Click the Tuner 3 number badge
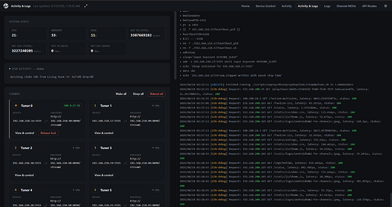The image size is (392, 207). tap(95, 148)
